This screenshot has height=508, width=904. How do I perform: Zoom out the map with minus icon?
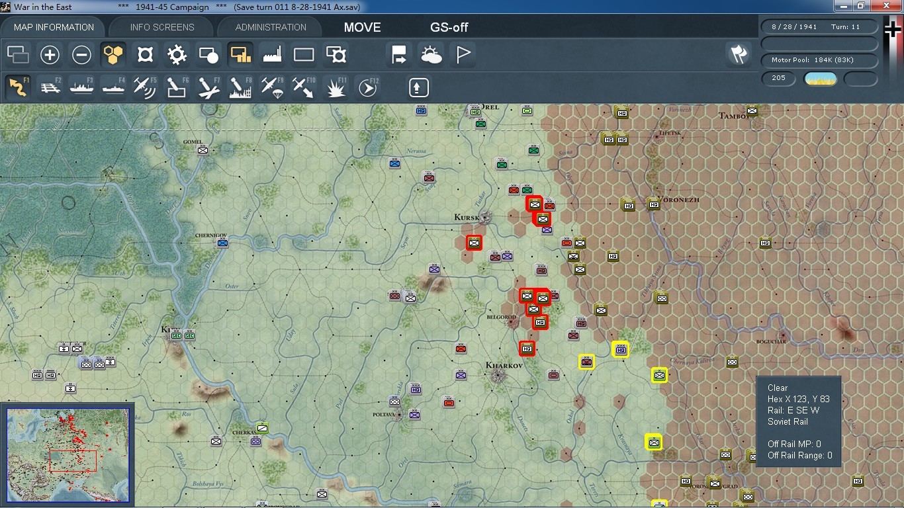tap(81, 55)
